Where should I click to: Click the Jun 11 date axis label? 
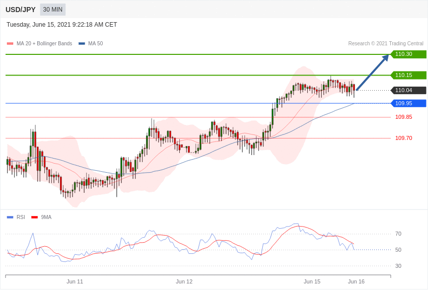click(x=75, y=281)
